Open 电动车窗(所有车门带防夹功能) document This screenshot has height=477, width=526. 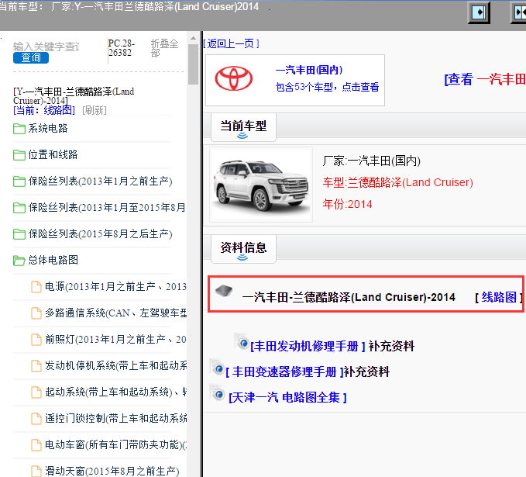[x=115, y=444]
